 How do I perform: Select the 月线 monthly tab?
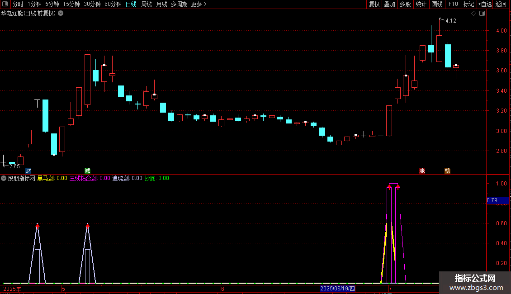tap(161, 4)
